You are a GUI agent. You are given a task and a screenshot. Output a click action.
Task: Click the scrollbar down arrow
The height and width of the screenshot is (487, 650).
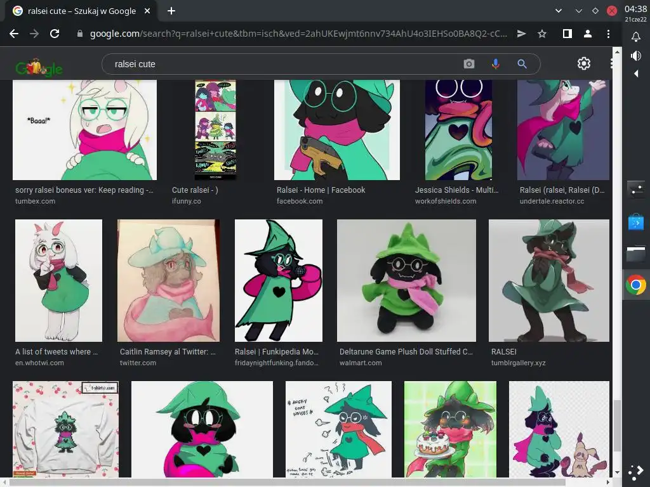pos(617,472)
